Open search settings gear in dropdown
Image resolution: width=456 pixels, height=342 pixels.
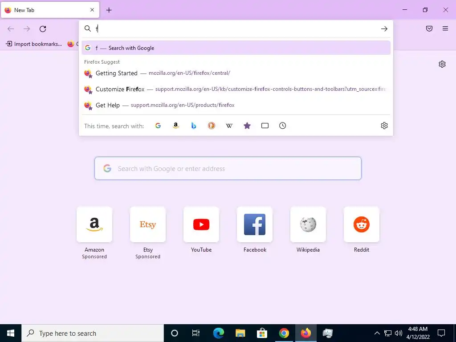384,126
